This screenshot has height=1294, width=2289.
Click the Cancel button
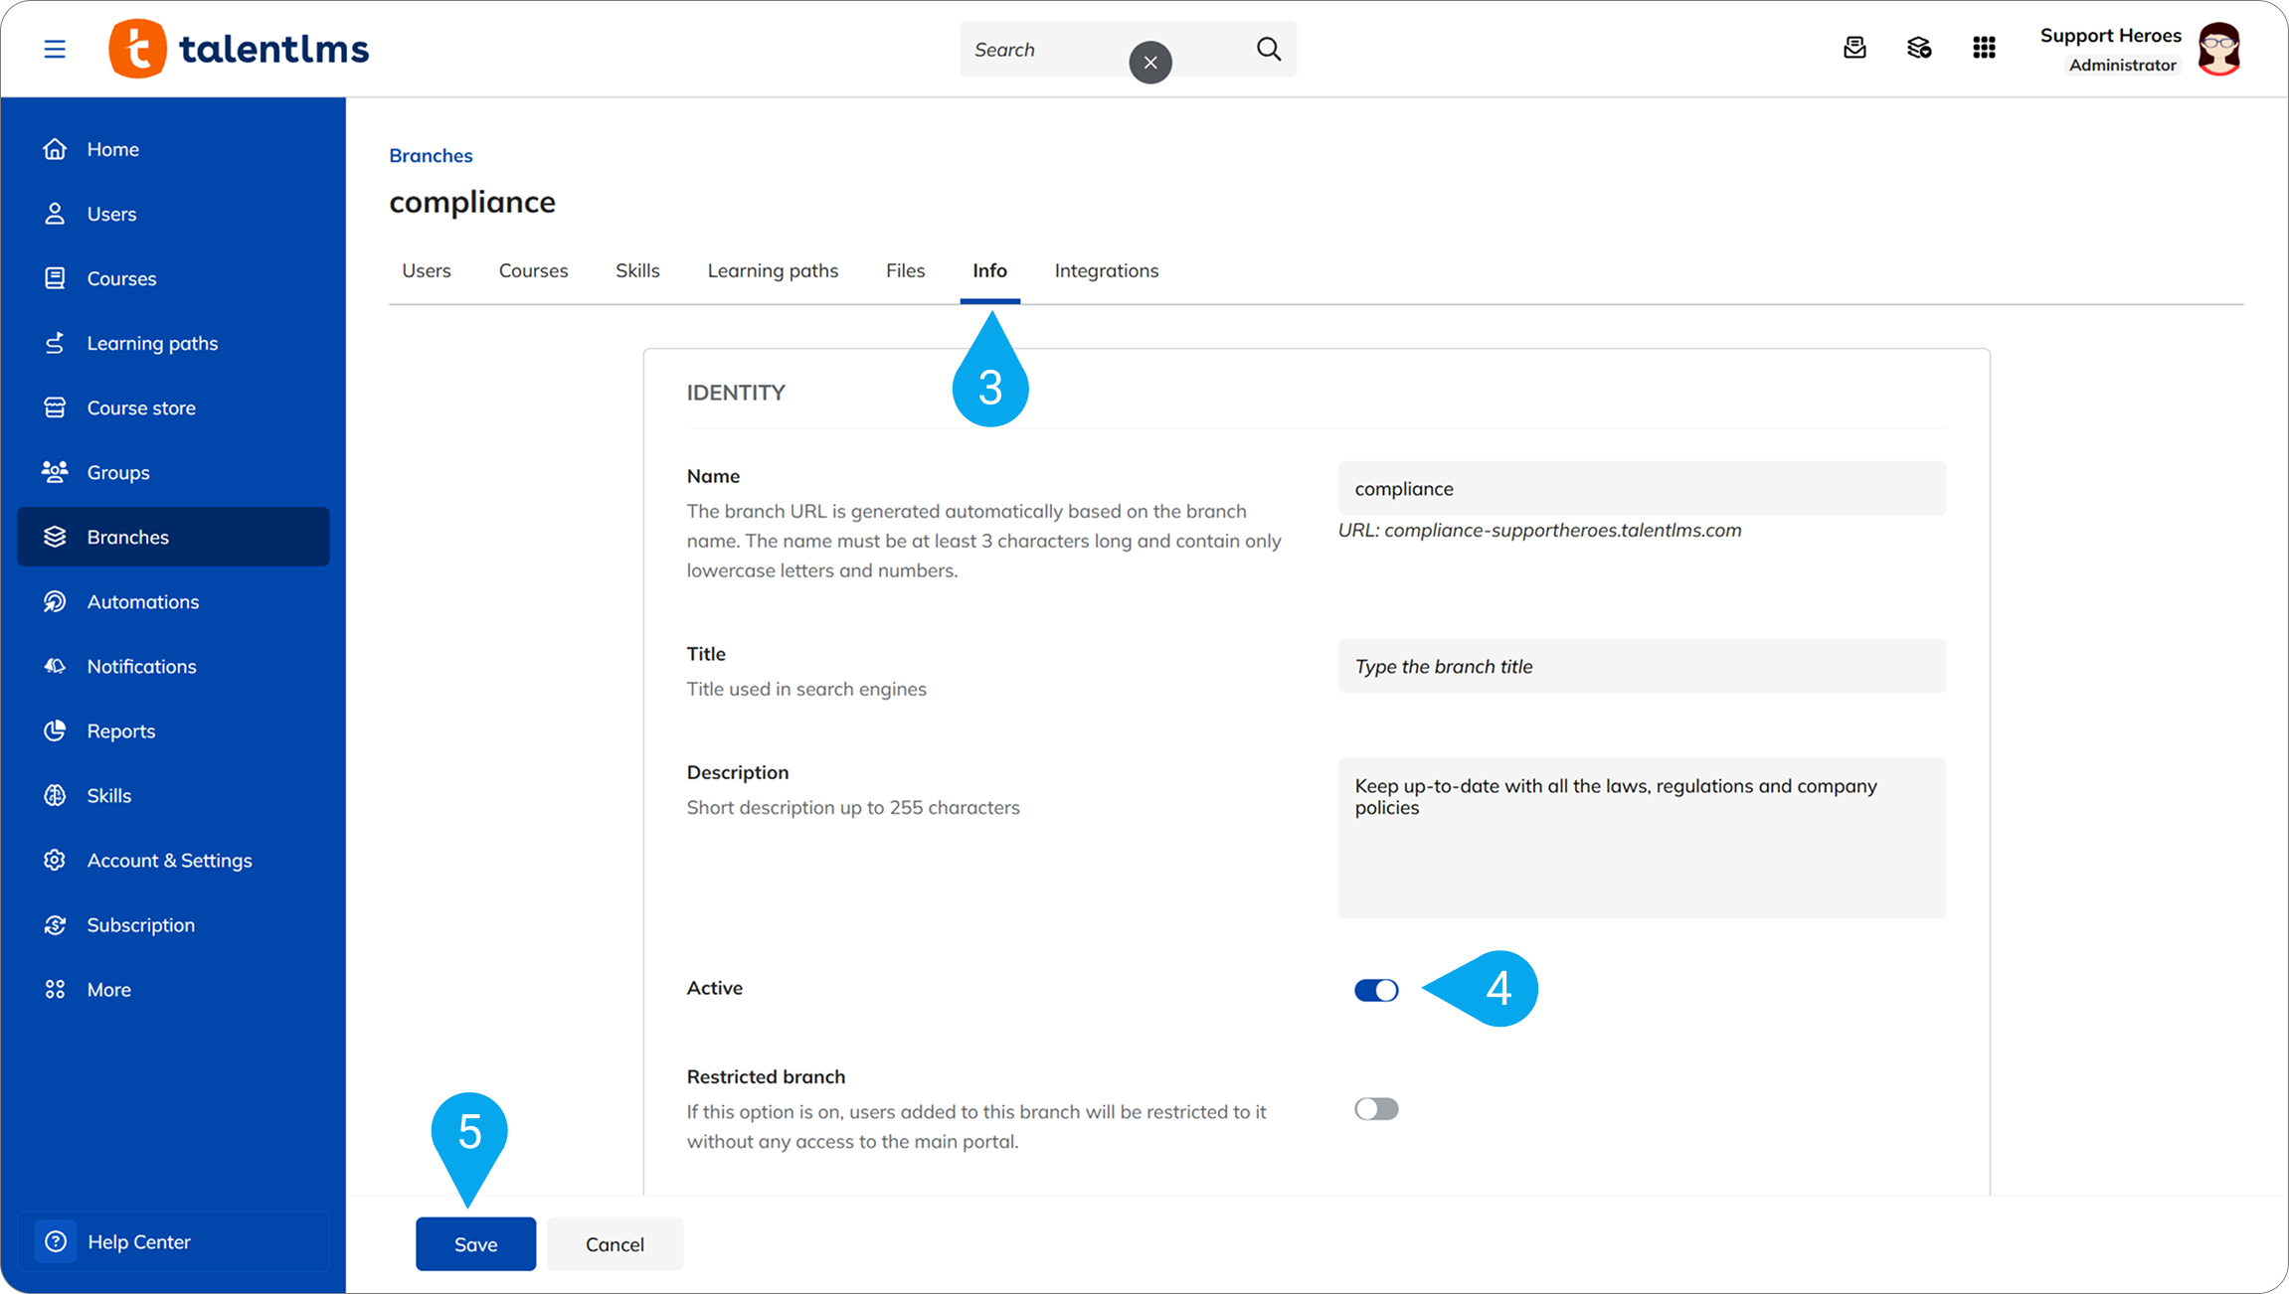[x=615, y=1244]
